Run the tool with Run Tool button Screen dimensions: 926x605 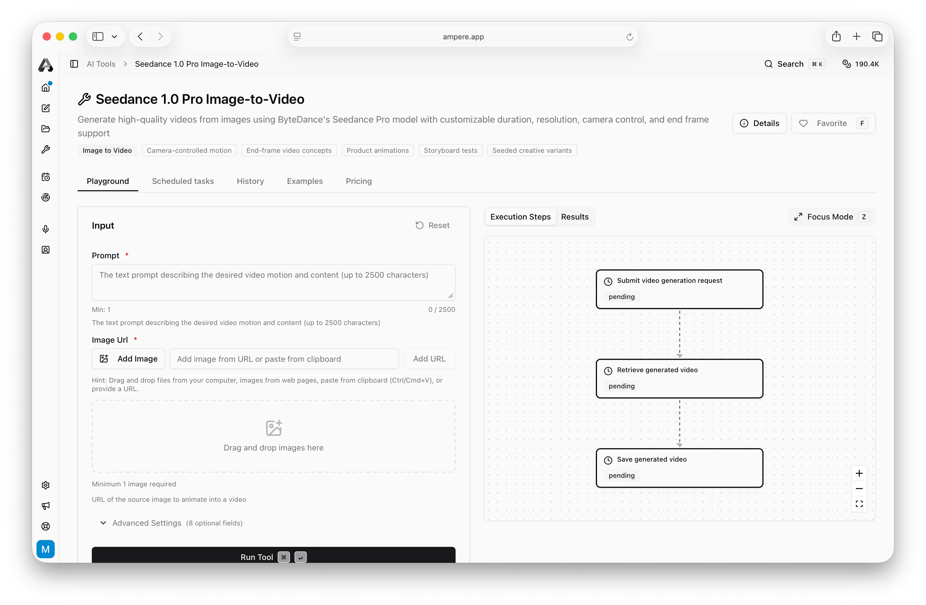point(273,555)
